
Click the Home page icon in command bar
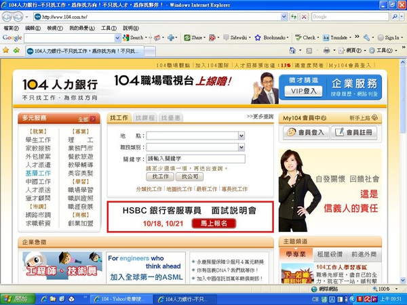(x=292, y=50)
